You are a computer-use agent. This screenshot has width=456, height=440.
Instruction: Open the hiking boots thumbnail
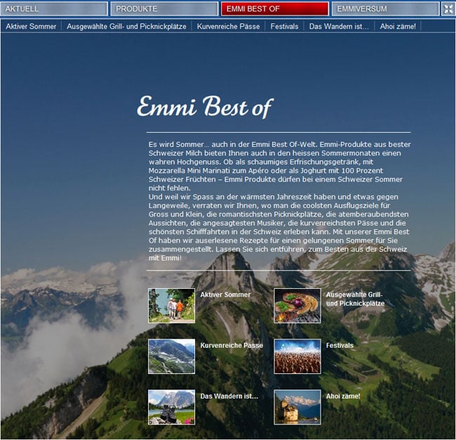tap(172, 407)
